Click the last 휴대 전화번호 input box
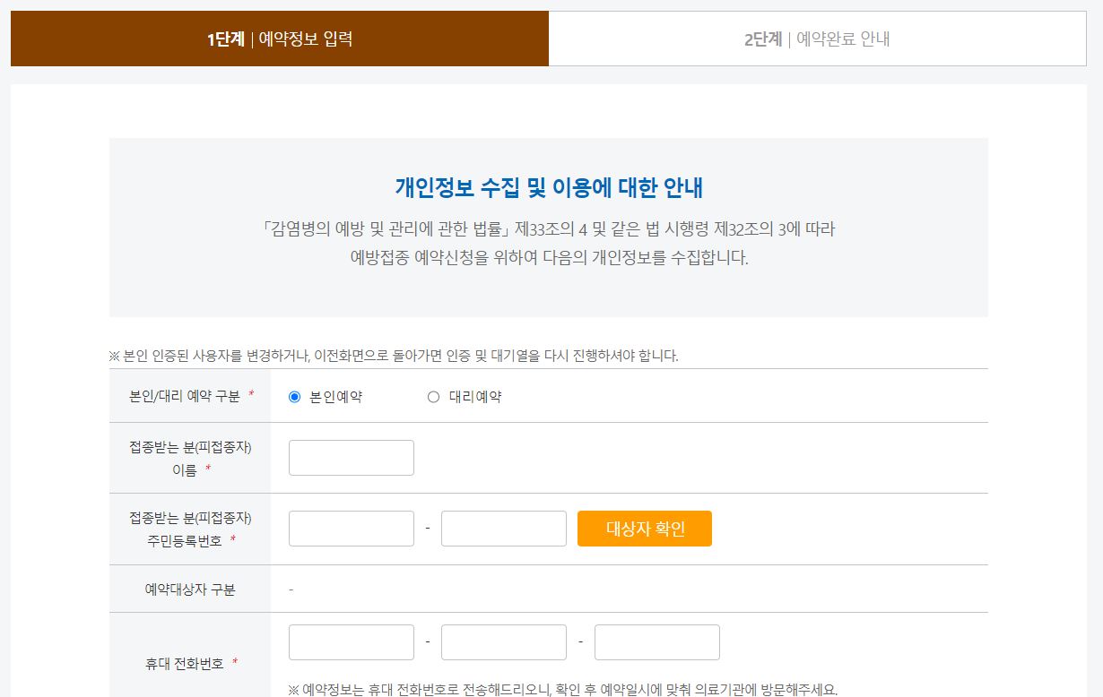Viewport: 1103px width, 697px height. pos(657,642)
